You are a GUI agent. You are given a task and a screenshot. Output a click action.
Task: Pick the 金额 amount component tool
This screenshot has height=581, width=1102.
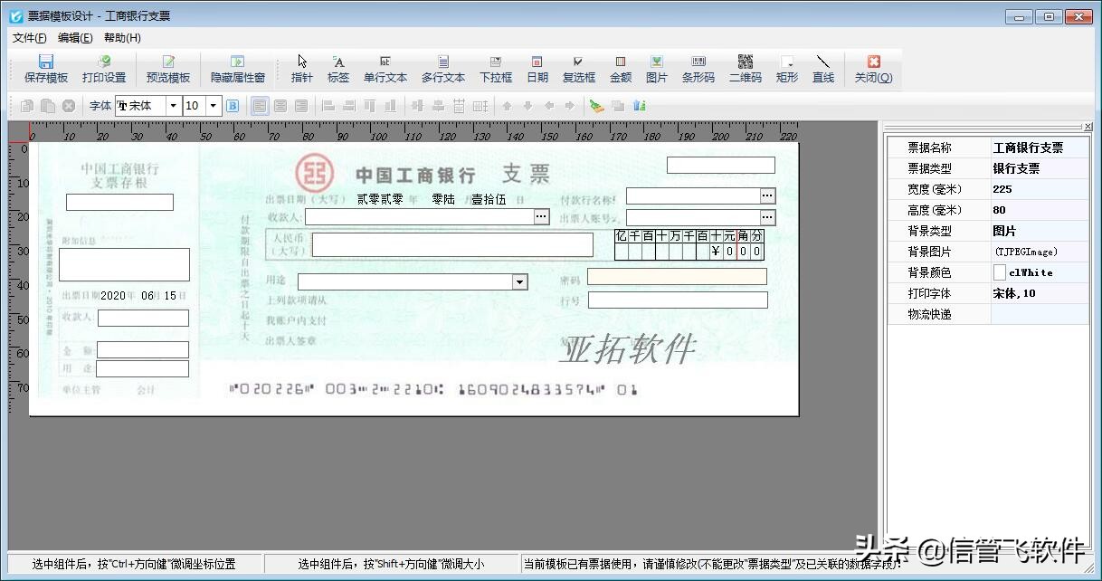point(620,69)
